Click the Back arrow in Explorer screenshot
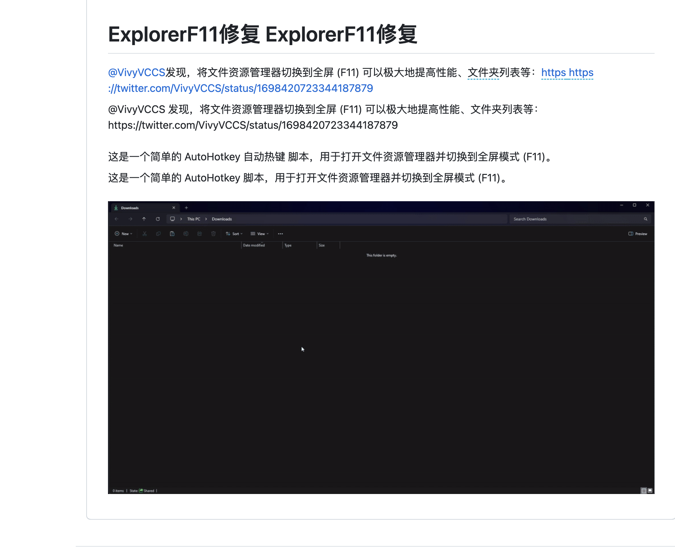Image resolution: width=675 pixels, height=548 pixels. coord(117,219)
